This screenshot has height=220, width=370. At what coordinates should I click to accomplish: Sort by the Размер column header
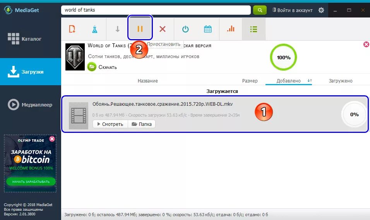[x=250, y=81]
